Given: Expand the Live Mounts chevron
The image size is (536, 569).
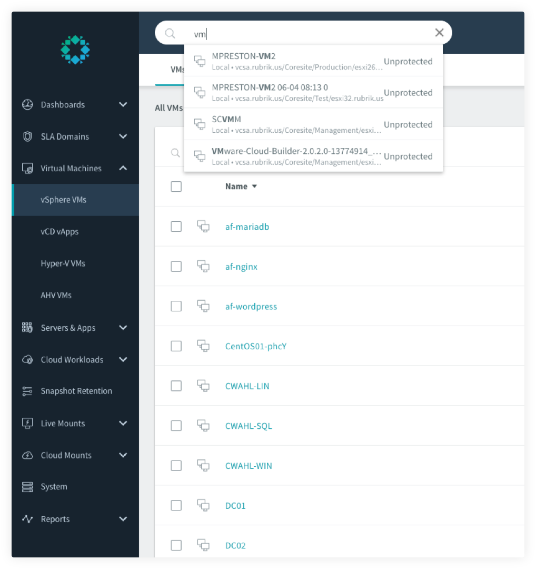Looking at the screenshot, I should coord(123,423).
